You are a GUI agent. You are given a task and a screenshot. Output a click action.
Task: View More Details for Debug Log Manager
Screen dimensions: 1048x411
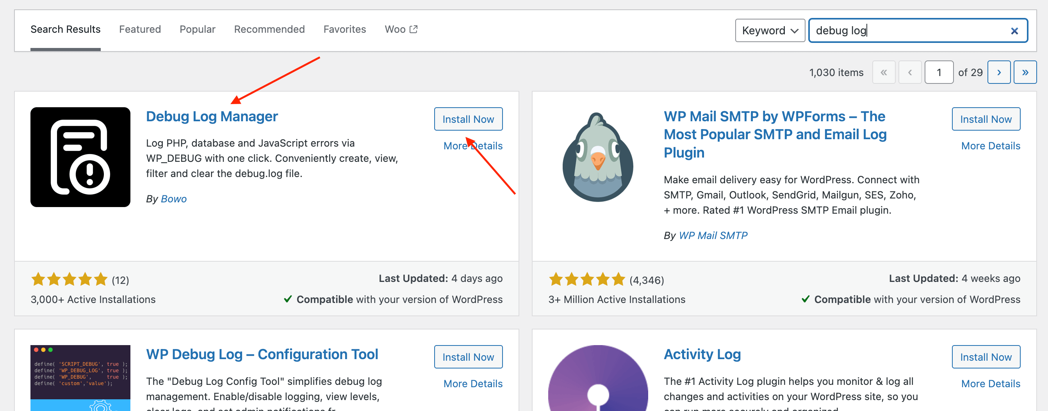(x=473, y=146)
